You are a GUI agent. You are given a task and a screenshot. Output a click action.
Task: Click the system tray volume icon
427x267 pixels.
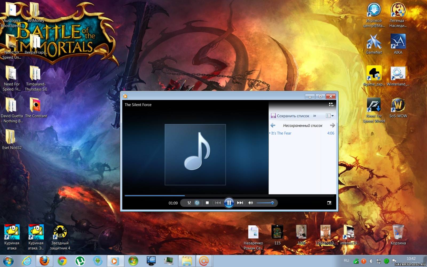point(371,261)
